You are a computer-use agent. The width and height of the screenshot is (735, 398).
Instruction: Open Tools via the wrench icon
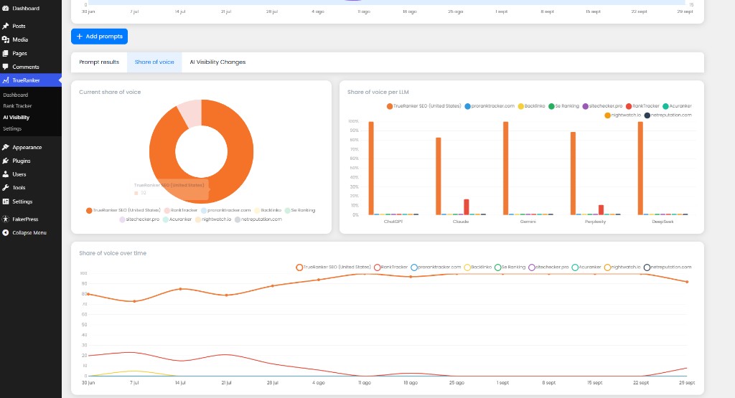pyautogui.click(x=6, y=188)
